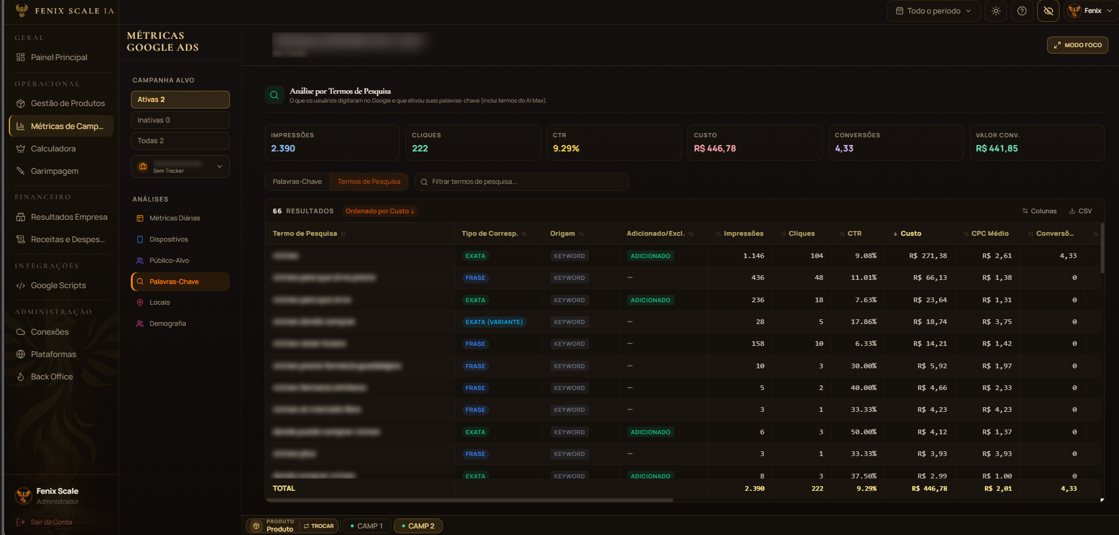
Task: Download the results as CSV
Action: [1081, 211]
